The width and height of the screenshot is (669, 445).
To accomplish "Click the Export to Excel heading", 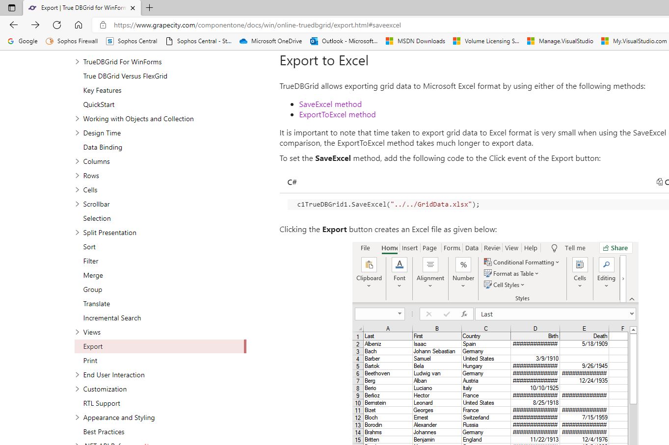I will click(324, 61).
